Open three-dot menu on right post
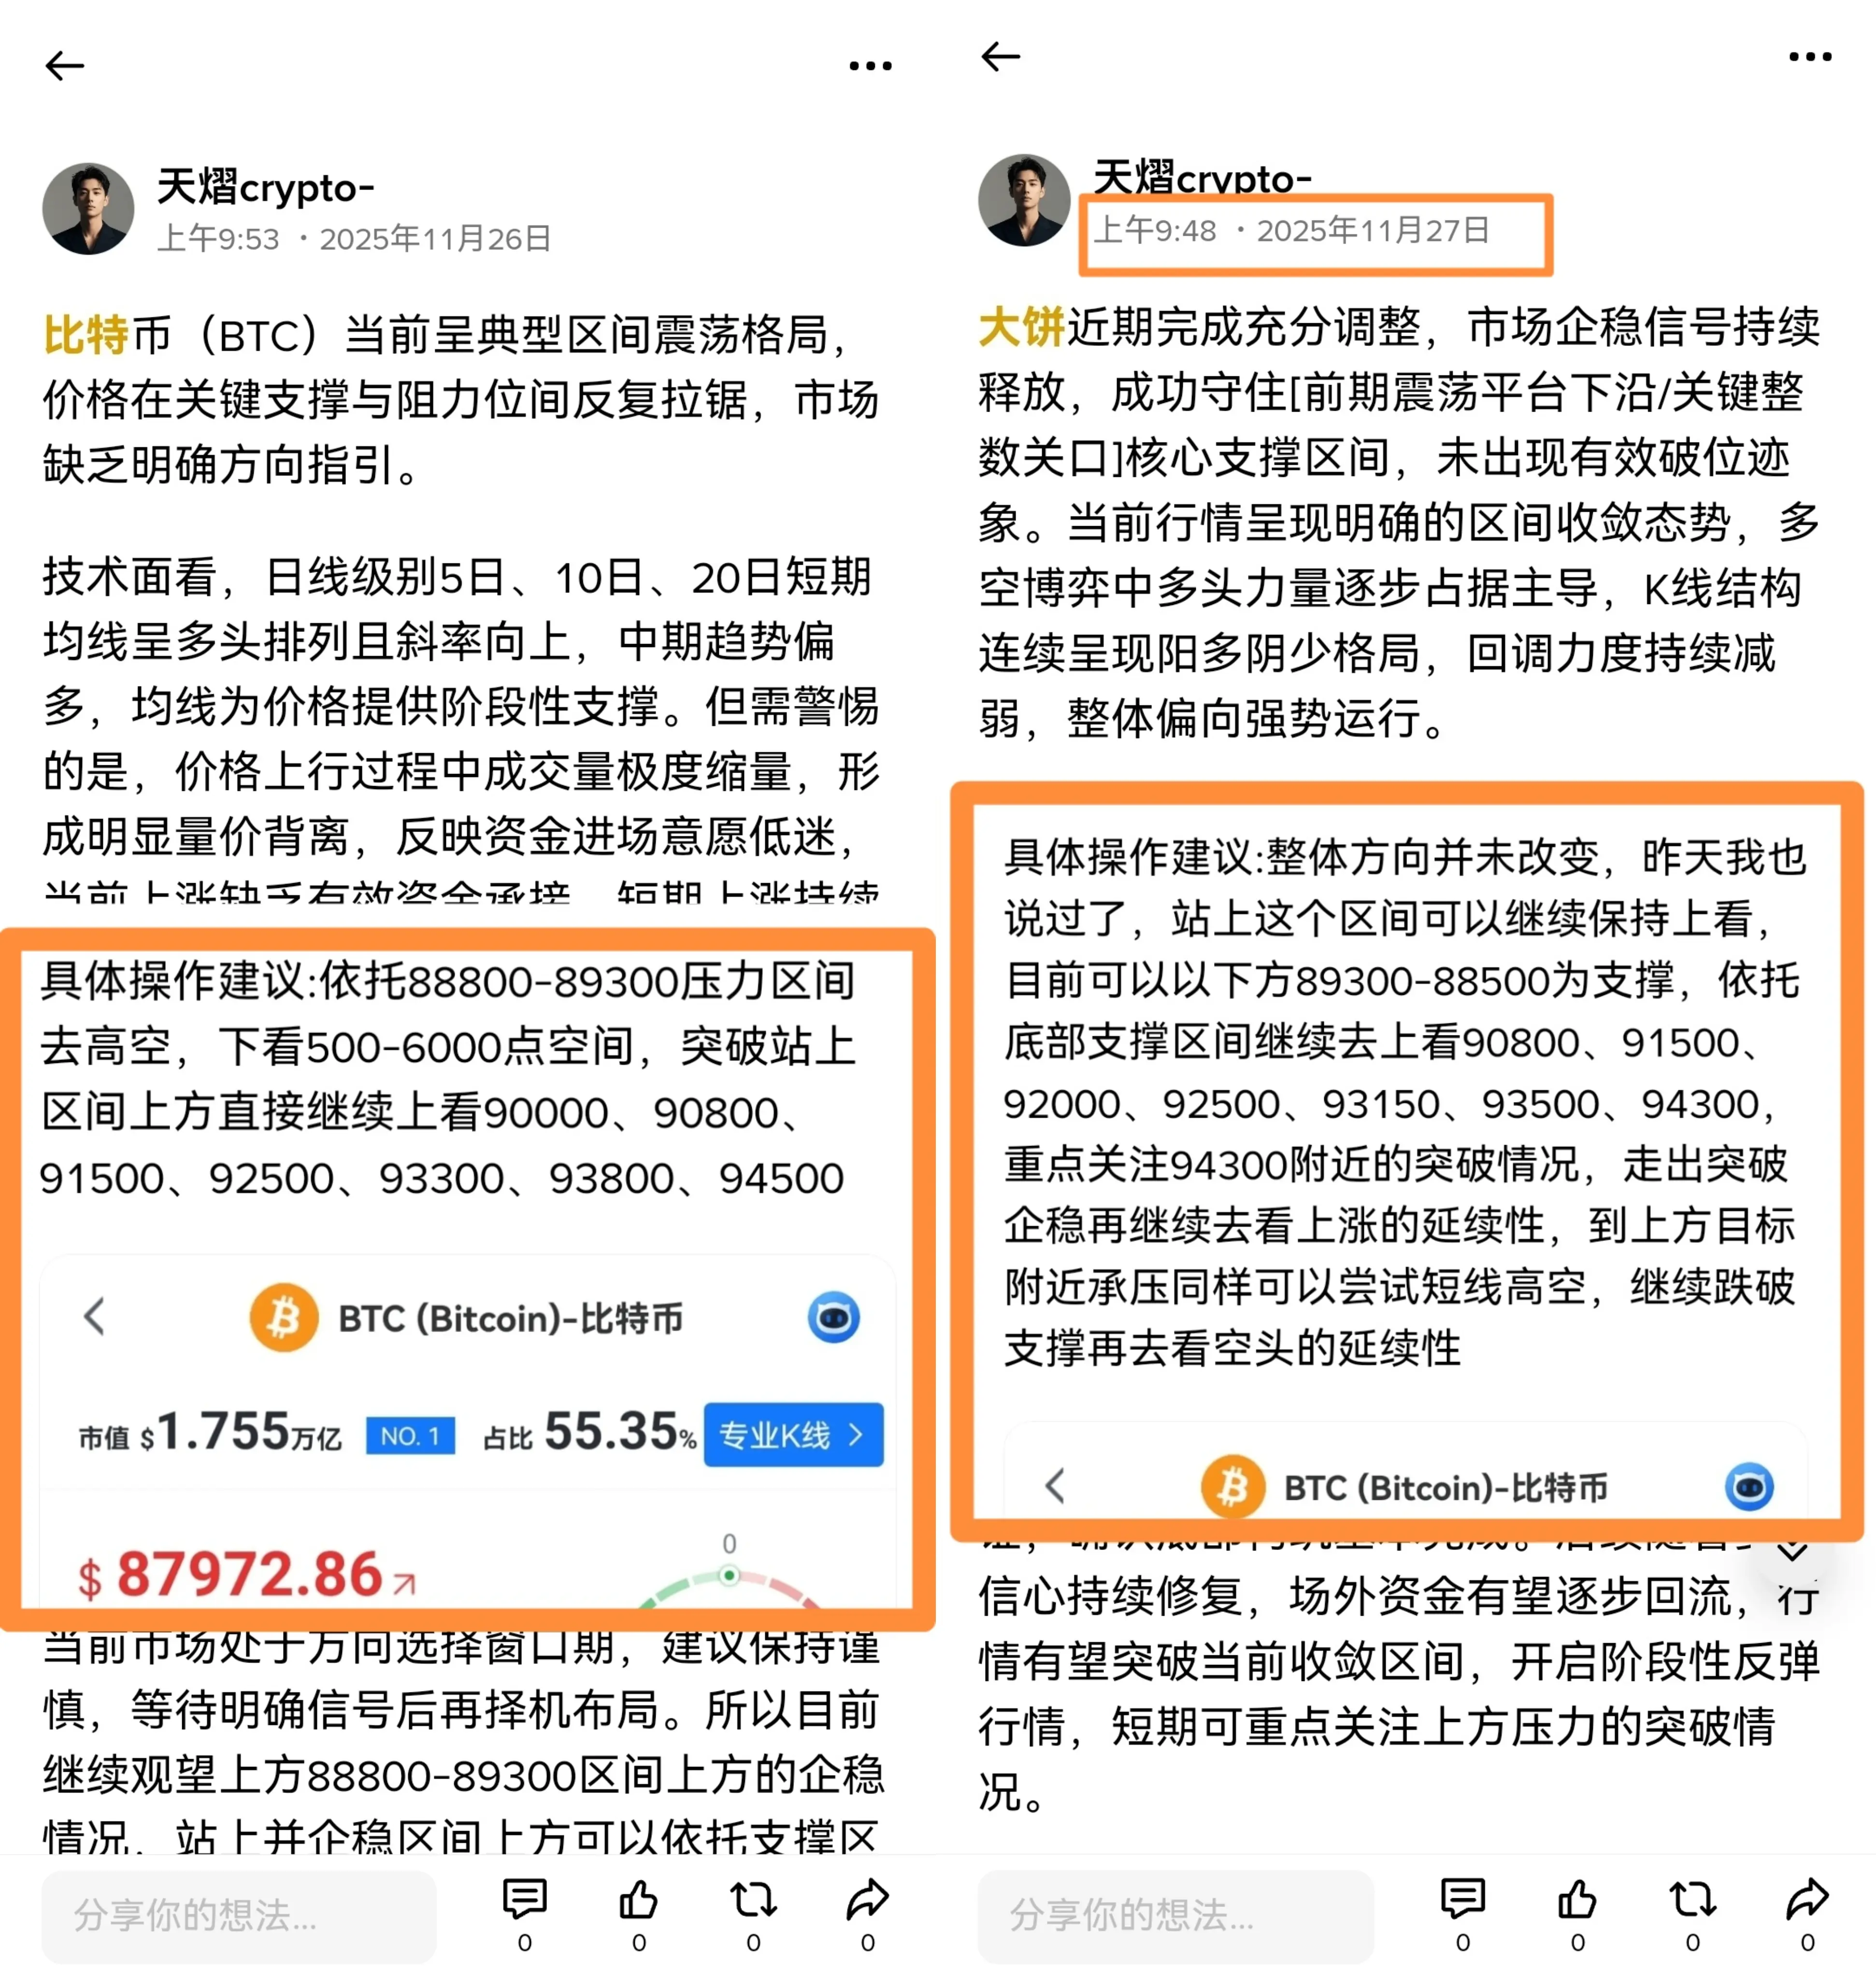The width and height of the screenshot is (1876, 1979). coord(1810,57)
